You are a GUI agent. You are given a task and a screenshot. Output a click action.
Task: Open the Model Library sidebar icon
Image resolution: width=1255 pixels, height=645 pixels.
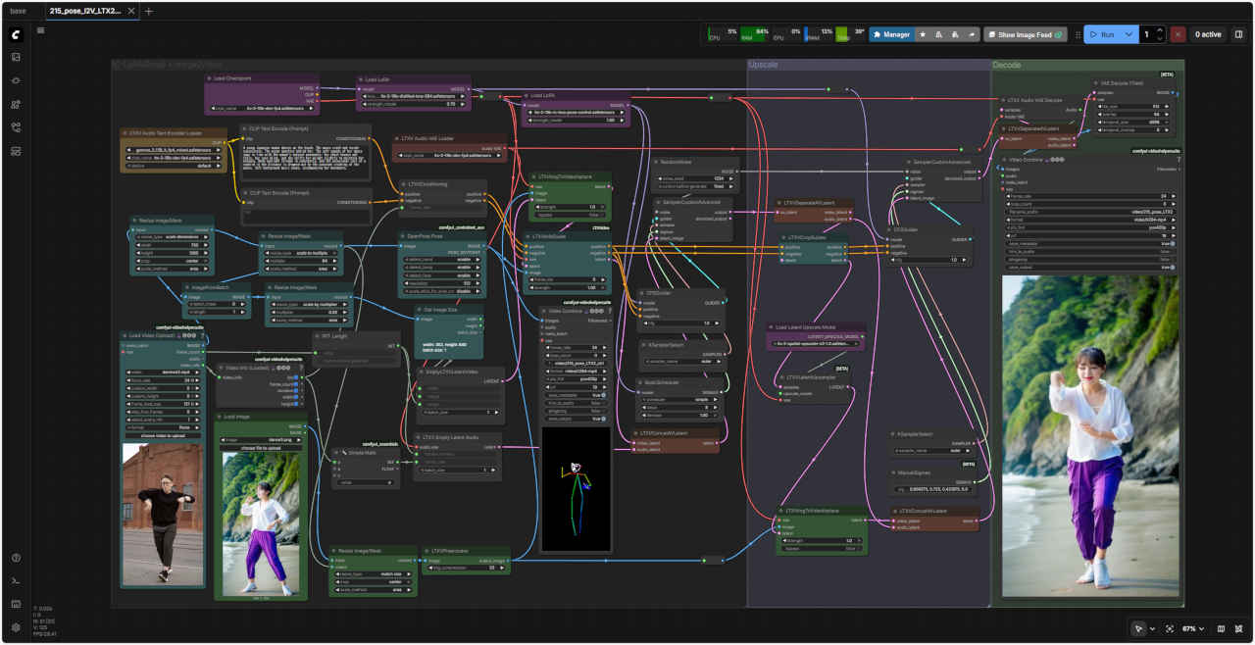tap(16, 104)
